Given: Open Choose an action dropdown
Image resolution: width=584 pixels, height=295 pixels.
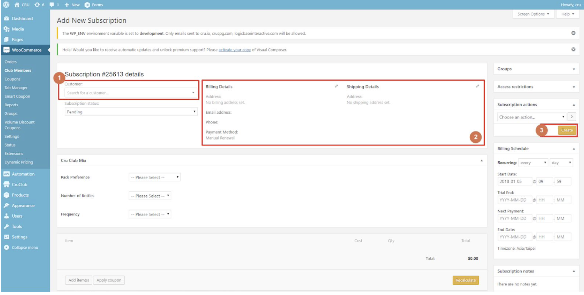Looking at the screenshot, I should click(531, 117).
